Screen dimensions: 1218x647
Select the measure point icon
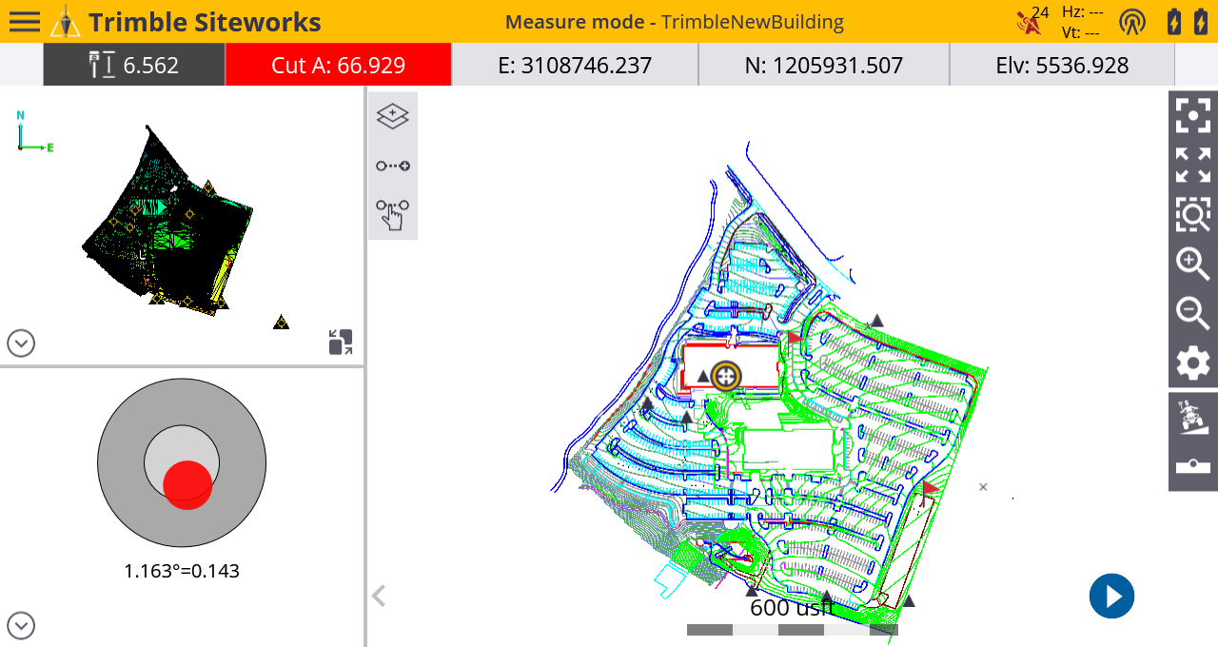(1193, 466)
